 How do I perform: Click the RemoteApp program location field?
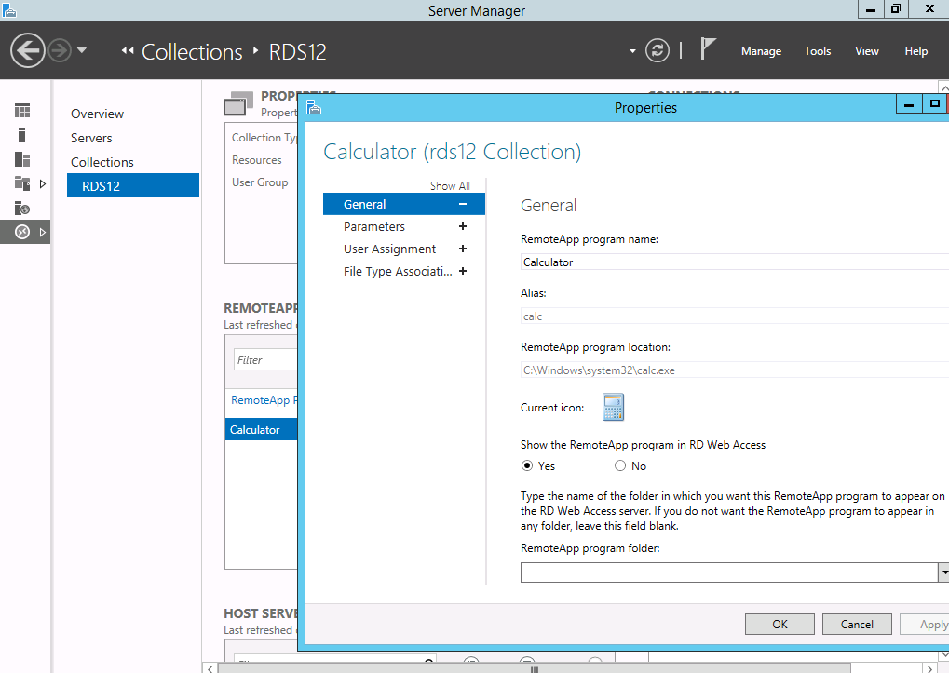735,370
